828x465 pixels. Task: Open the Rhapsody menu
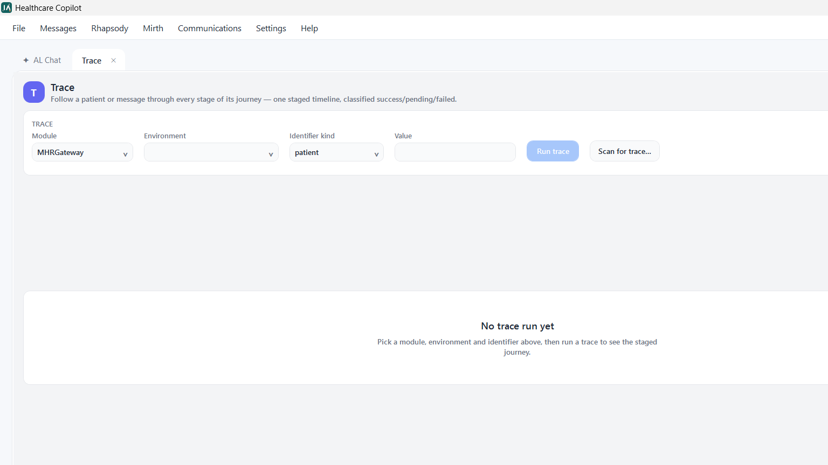pos(110,28)
